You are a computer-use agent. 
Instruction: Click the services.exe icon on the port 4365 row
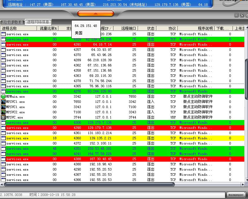pyautogui.click(x=3, y=86)
